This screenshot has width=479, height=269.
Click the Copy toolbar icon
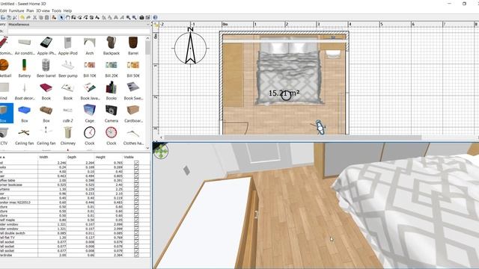[x=41, y=18]
